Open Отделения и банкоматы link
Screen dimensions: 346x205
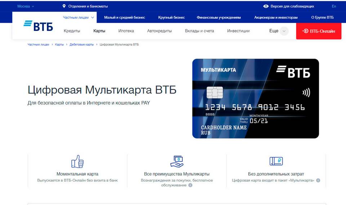tap(88, 6)
